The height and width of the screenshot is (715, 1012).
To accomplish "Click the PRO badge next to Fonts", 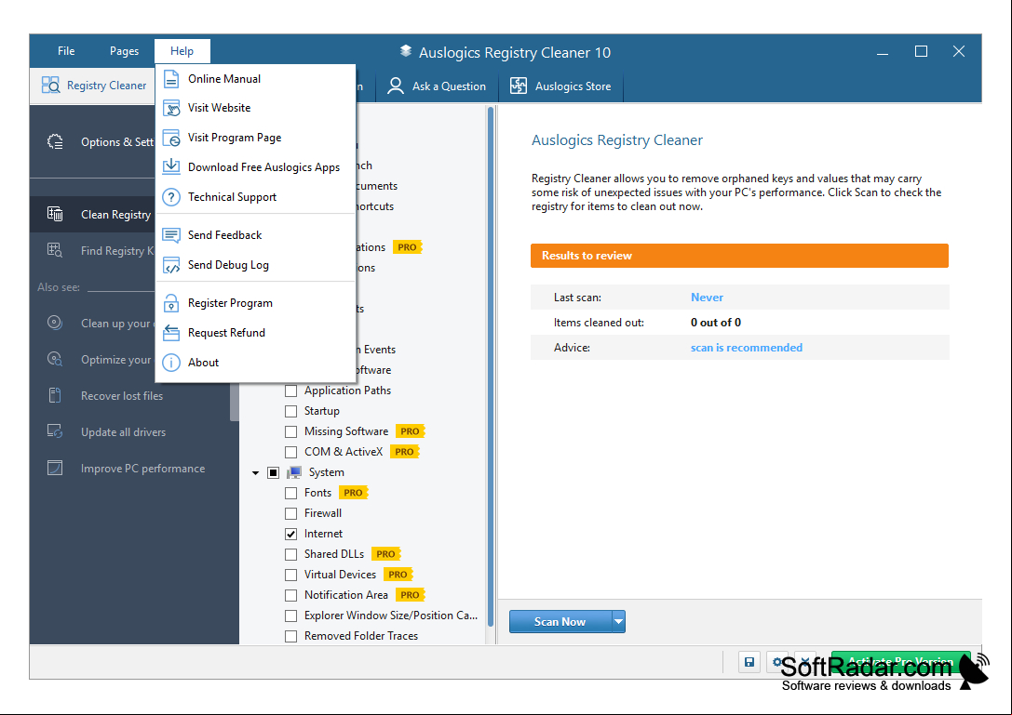I will [x=353, y=493].
